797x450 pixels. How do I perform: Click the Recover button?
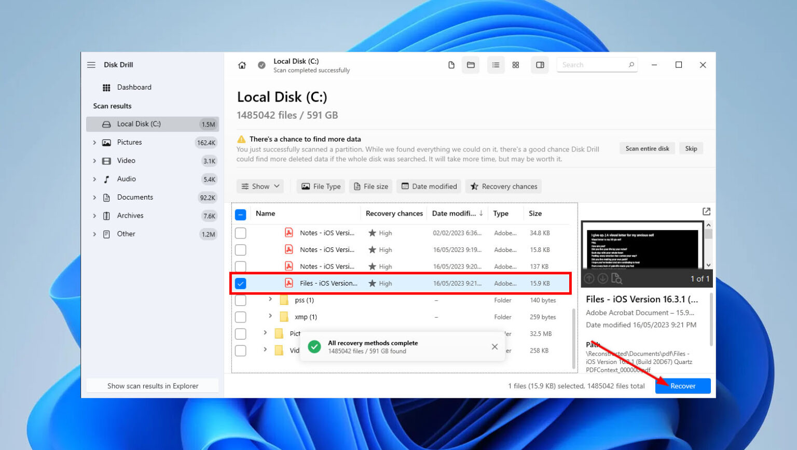682,386
